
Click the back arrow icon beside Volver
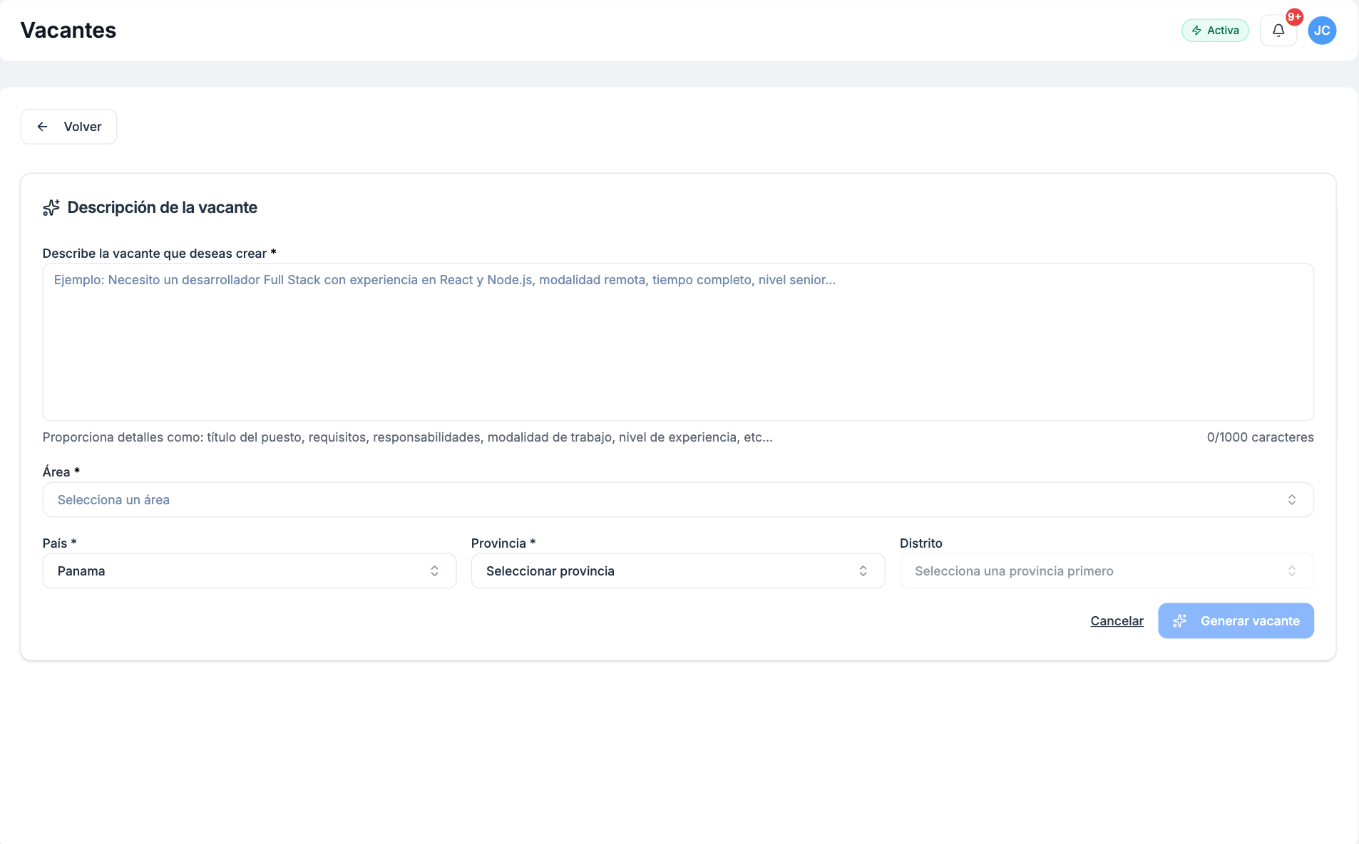pyautogui.click(x=43, y=127)
